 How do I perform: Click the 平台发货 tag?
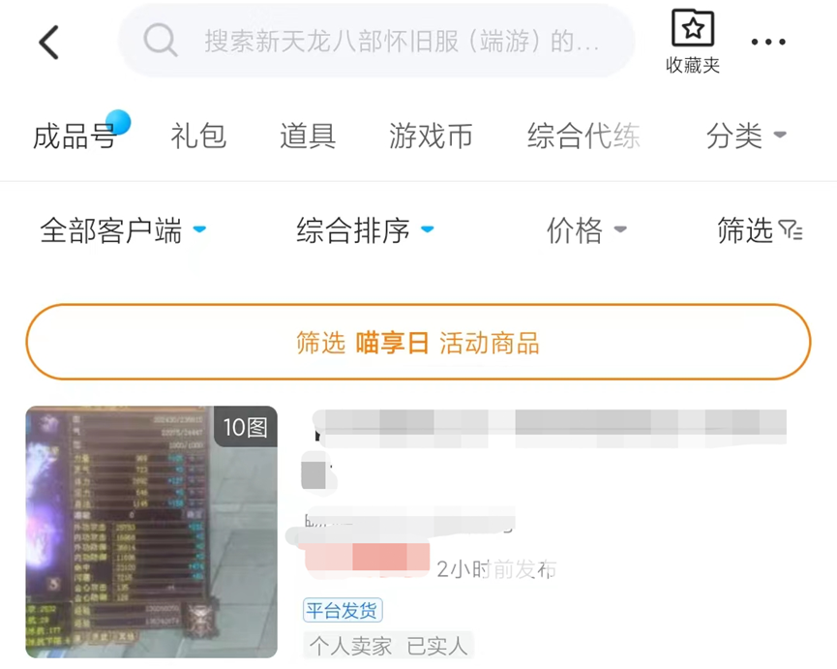343,610
